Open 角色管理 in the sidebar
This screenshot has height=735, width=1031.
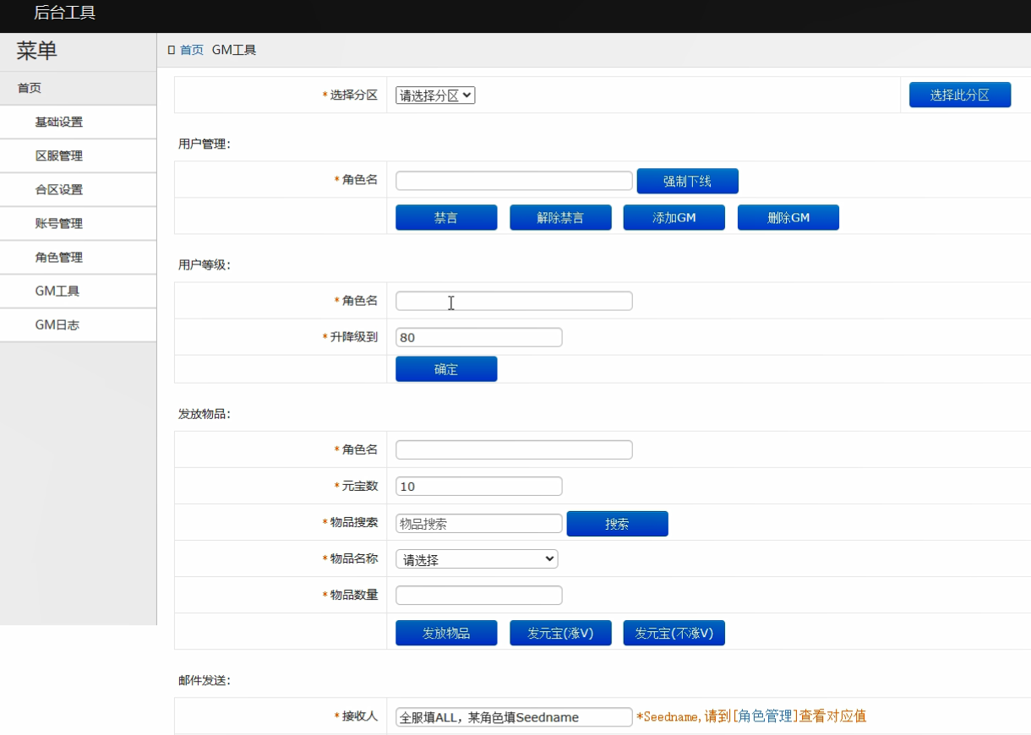[78, 257]
